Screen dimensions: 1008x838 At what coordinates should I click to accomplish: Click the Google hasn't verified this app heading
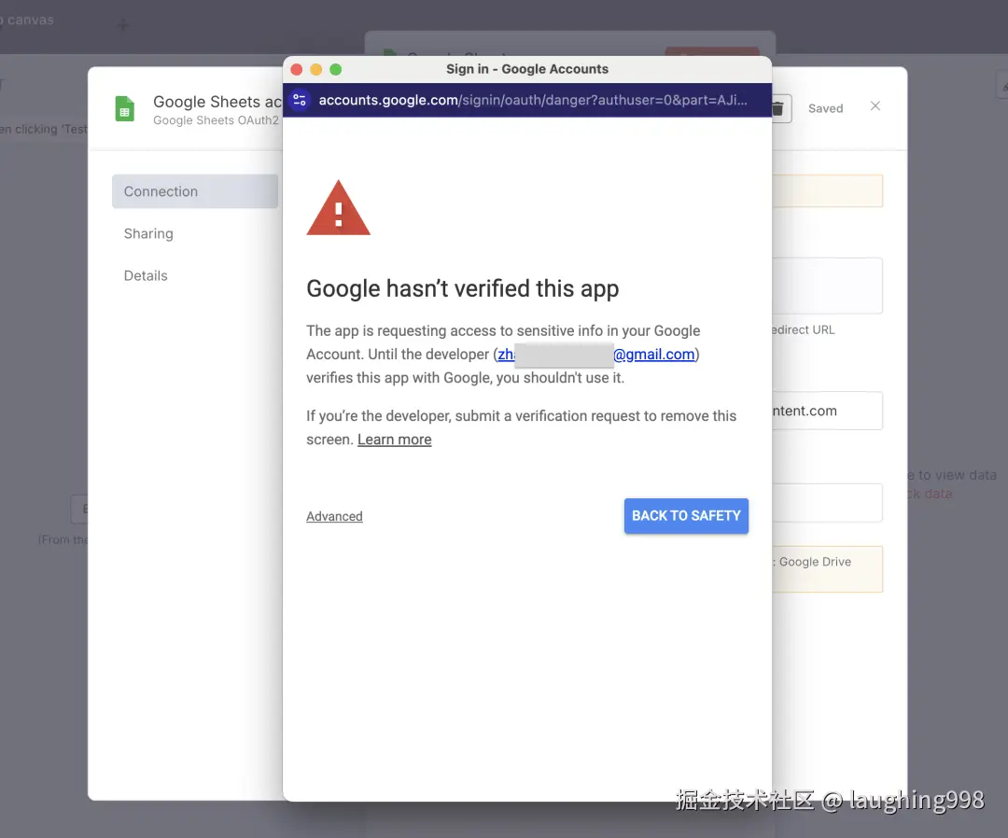[x=462, y=288]
